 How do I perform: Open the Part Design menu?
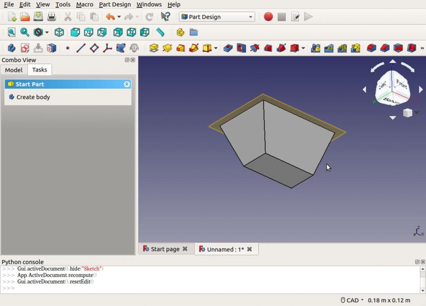[x=115, y=5]
